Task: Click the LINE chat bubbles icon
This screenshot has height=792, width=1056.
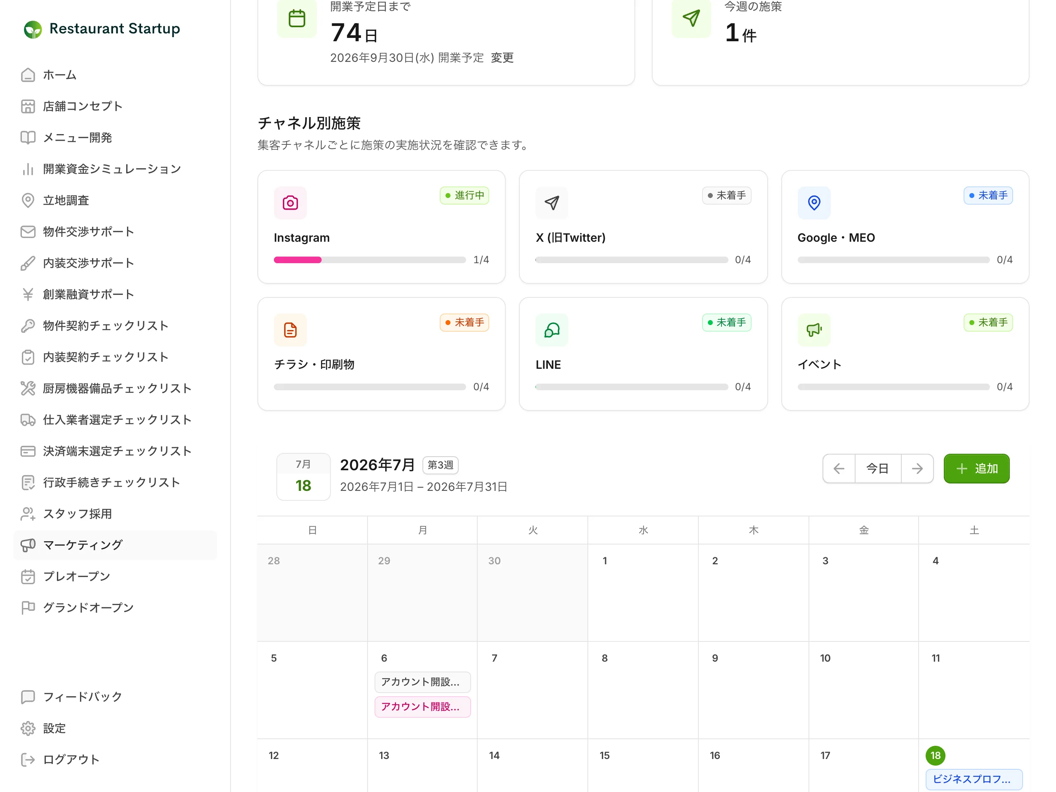Action: (x=552, y=330)
